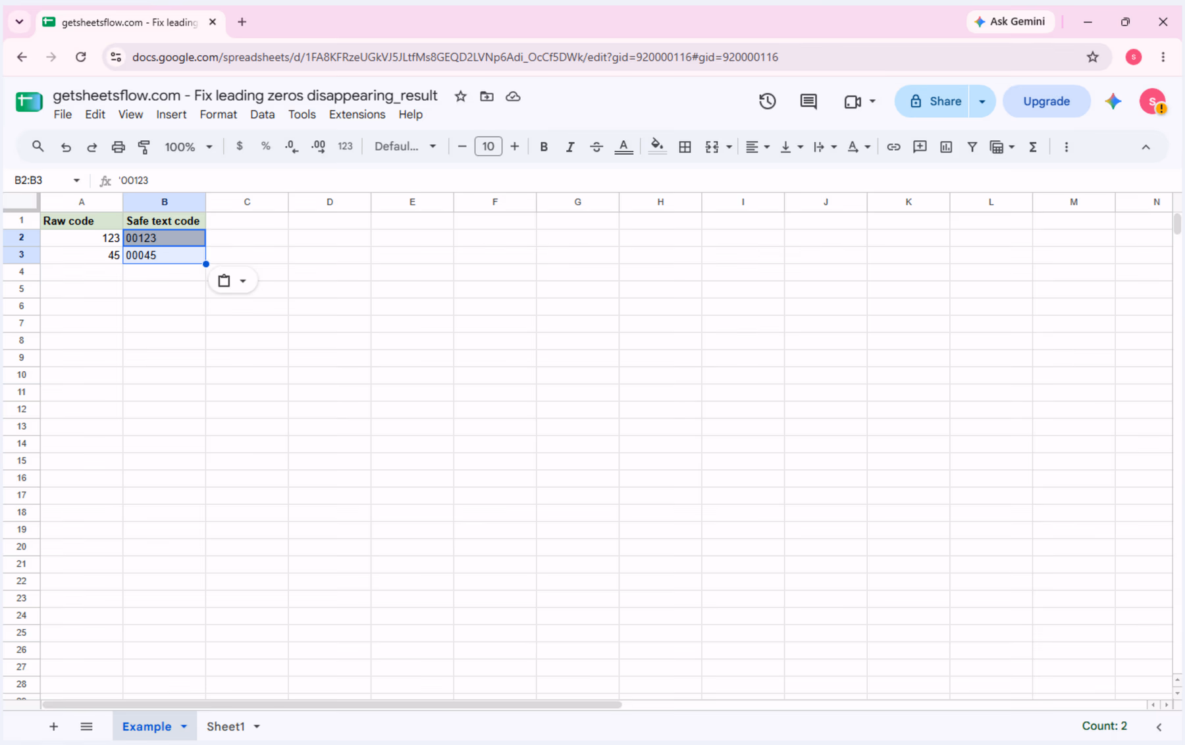Open version history clock icon

click(x=768, y=101)
